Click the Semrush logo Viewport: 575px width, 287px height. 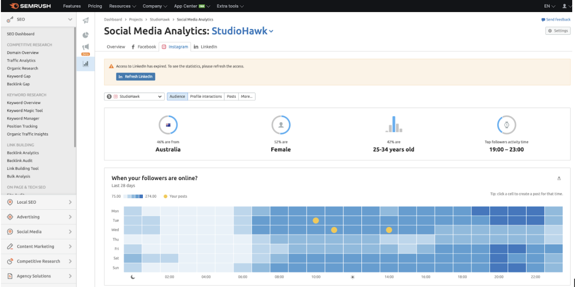click(30, 6)
